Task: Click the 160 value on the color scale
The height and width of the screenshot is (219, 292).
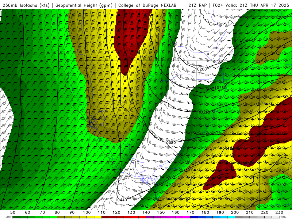Action: [176, 212]
